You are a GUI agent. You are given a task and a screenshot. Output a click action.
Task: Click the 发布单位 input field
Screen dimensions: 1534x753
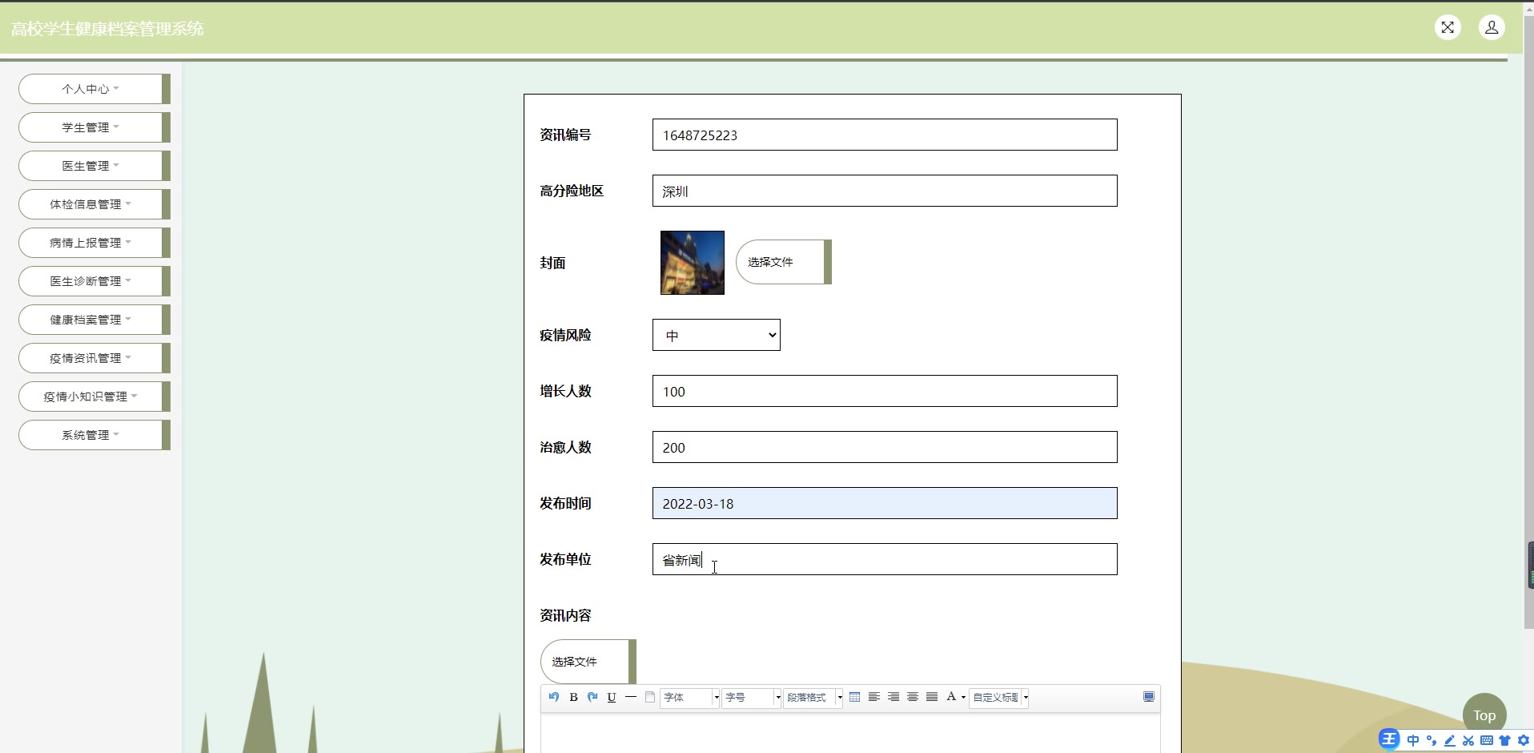tap(885, 559)
